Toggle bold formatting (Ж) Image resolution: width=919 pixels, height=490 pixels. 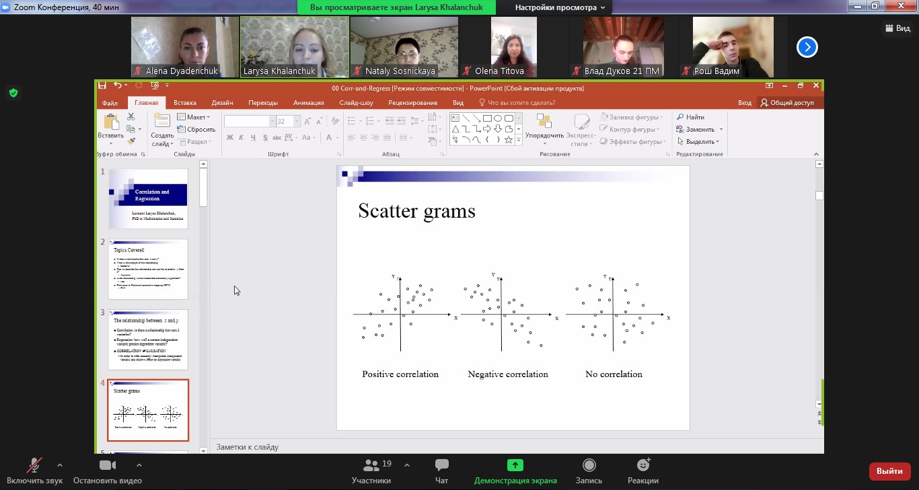229,138
